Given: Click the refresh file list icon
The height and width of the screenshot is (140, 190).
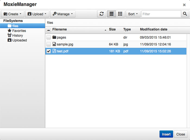Looking at the screenshot, I should tap(102, 14).
